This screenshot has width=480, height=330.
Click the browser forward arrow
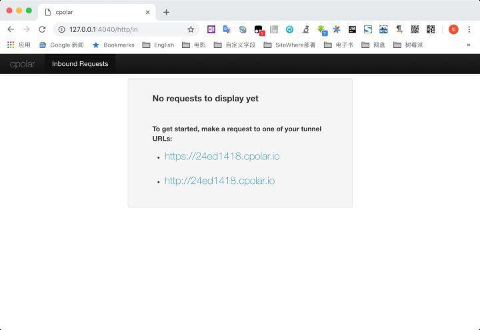coord(27,29)
